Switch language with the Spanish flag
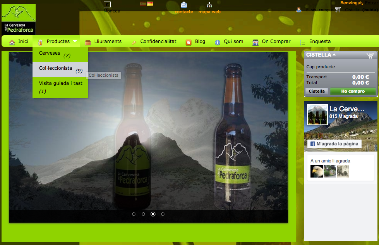 143,3
